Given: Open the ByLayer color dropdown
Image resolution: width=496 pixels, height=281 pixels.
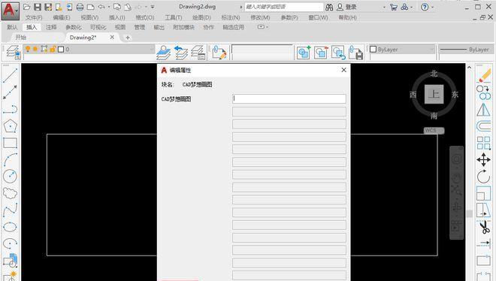Looking at the screenshot, I should tap(431, 50).
